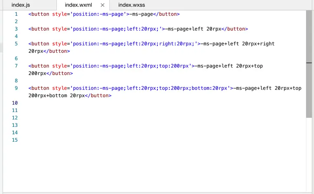
Task: Click the closing button tag after '20rpx' on line 5
Action: (x=57, y=51)
